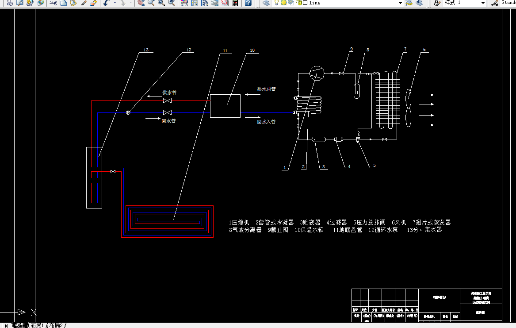Click Make Object's Layer Current icon
Screen dimensions: 516x328
[409, 3]
